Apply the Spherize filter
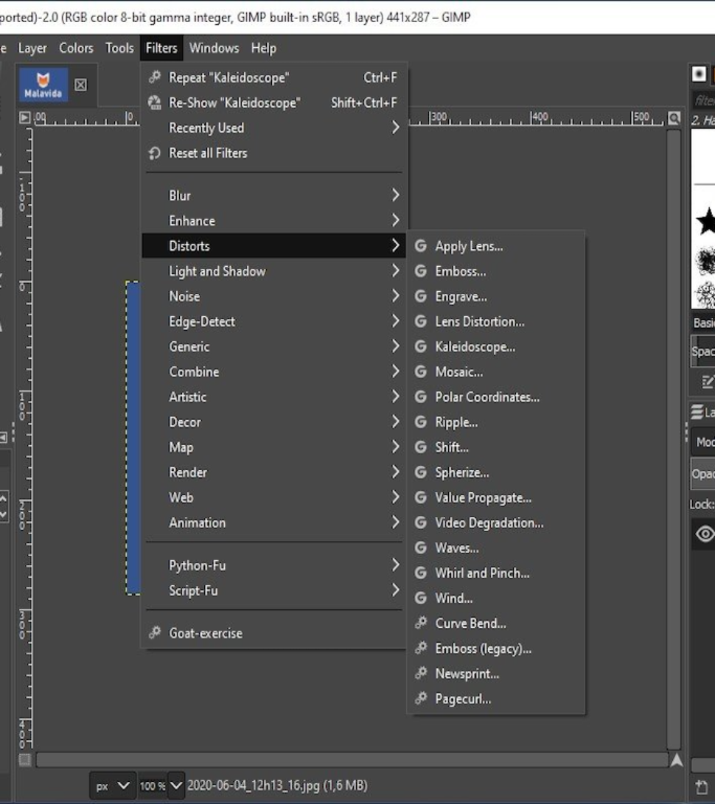The height and width of the screenshot is (804, 715). coord(496,472)
